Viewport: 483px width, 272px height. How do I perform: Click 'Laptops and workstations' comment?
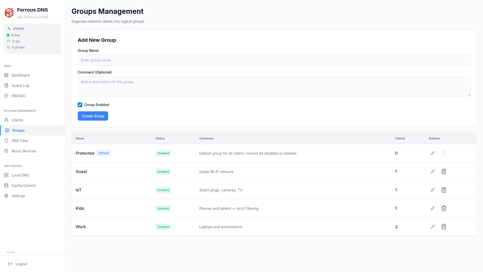pos(221,227)
